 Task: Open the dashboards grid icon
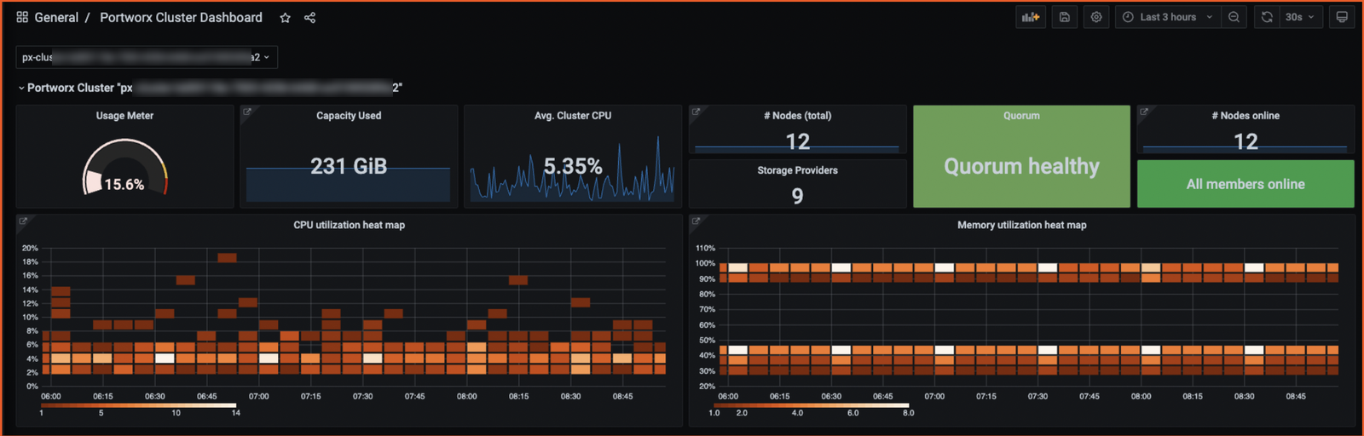point(22,17)
